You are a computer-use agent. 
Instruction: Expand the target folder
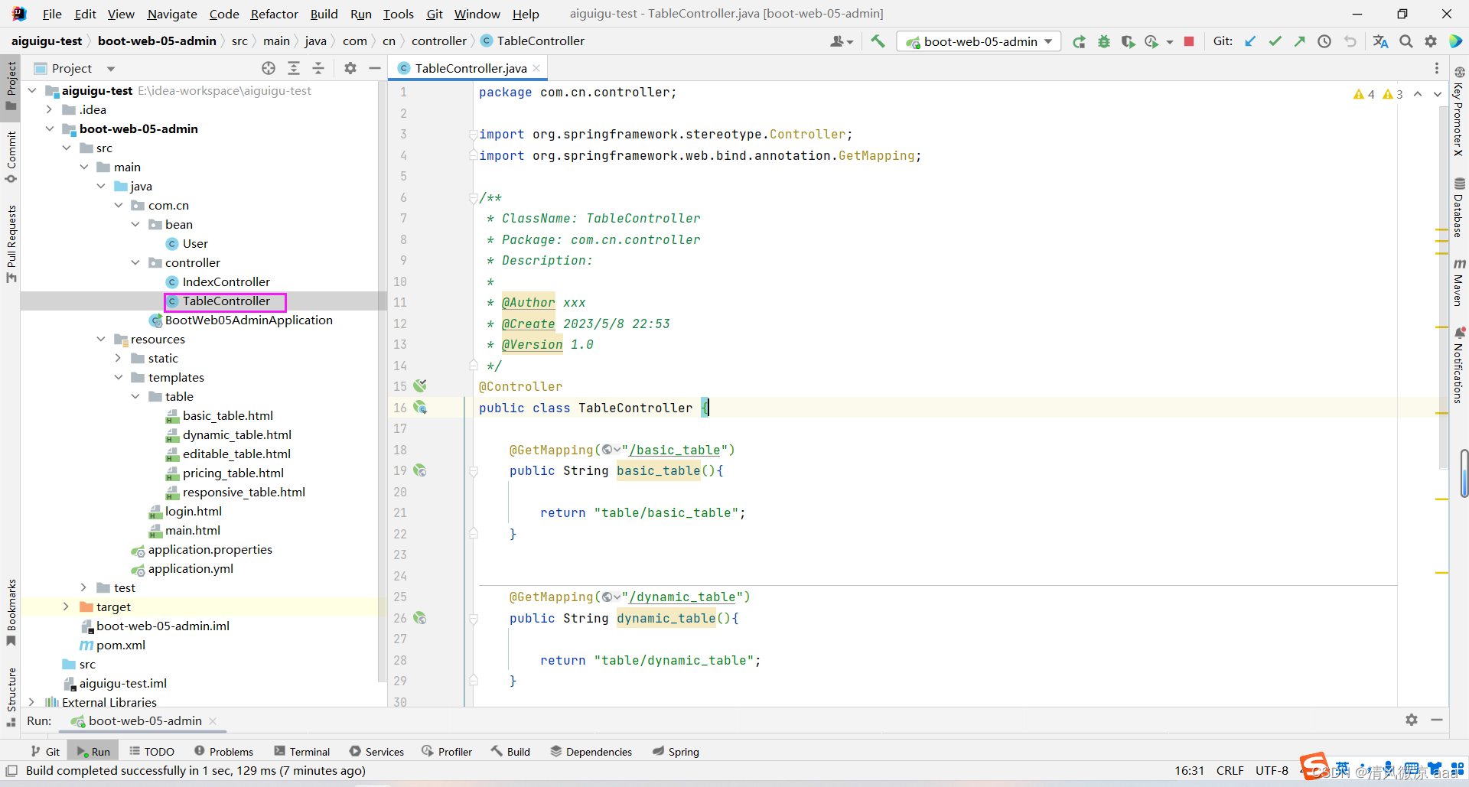coord(67,607)
